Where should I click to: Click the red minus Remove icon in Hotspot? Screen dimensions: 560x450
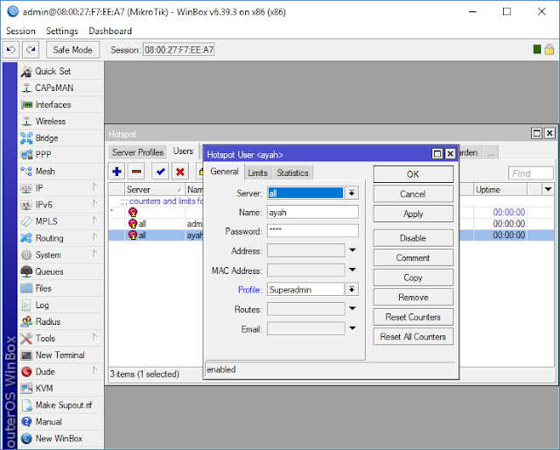tap(136, 172)
